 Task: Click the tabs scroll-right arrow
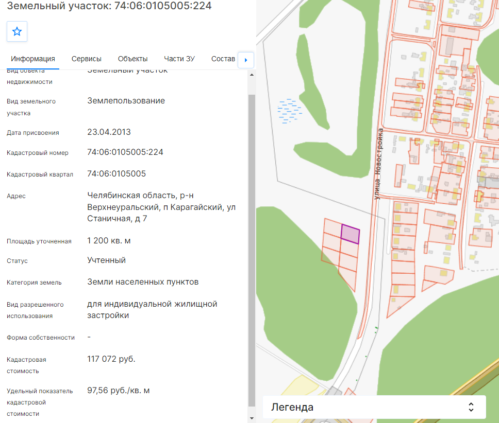pos(246,60)
